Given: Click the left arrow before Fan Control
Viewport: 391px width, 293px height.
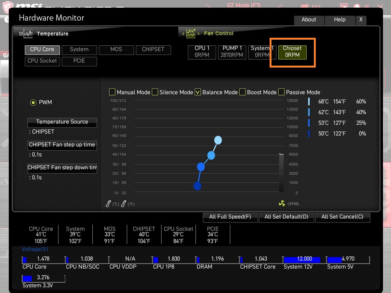Looking at the screenshot, I should pyautogui.click(x=183, y=34).
